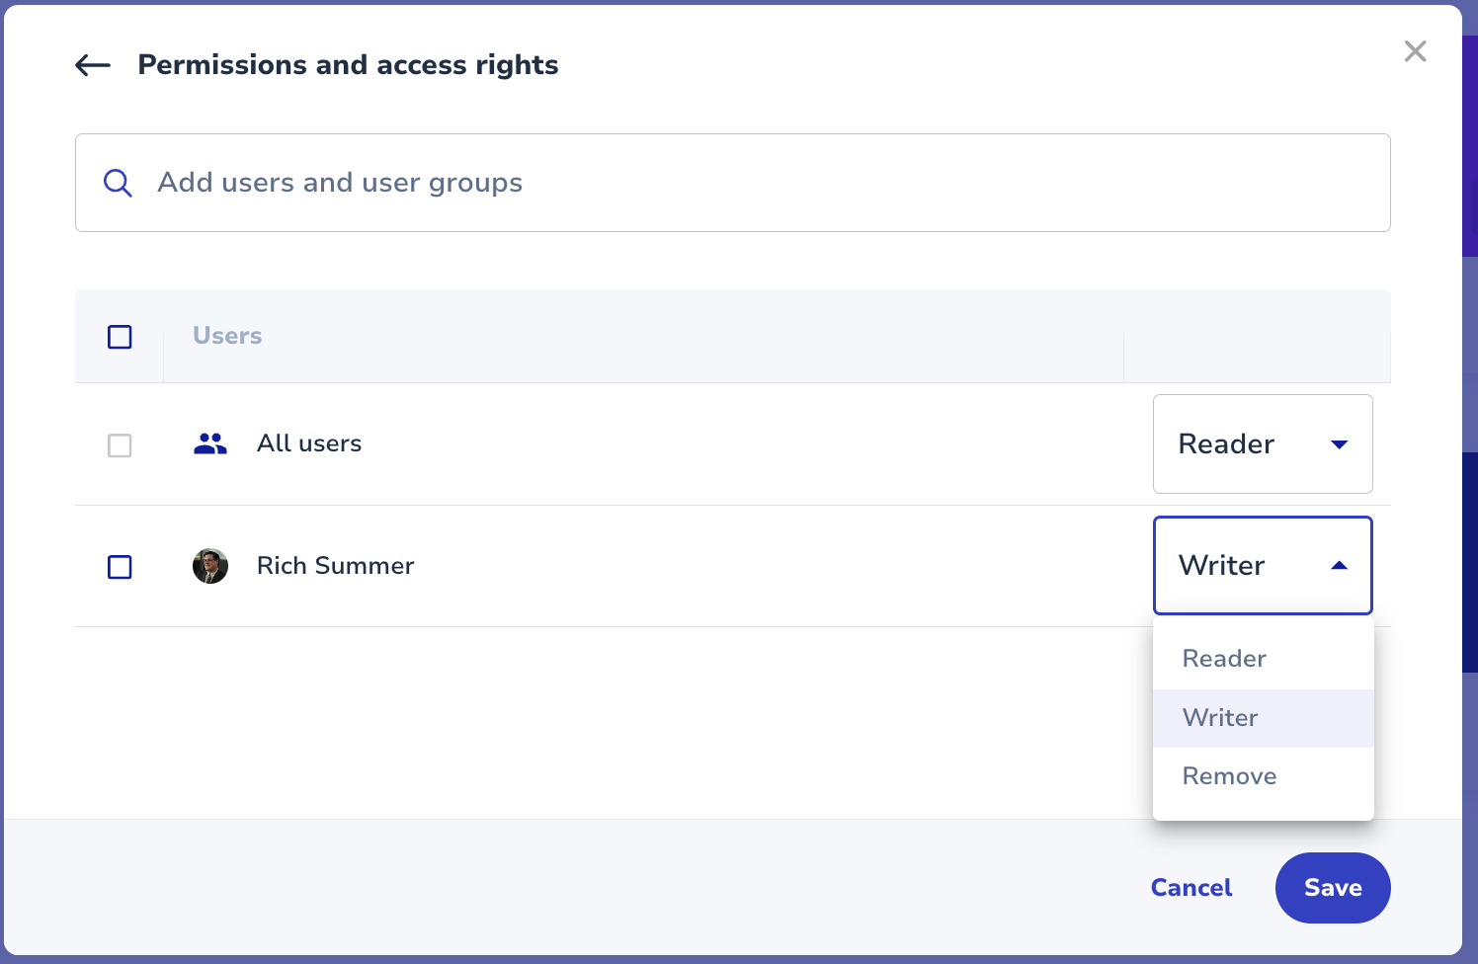Select Remove from the role menu

(1229, 776)
